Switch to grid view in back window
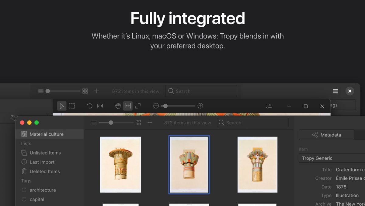The image size is (365, 206). coord(85,91)
